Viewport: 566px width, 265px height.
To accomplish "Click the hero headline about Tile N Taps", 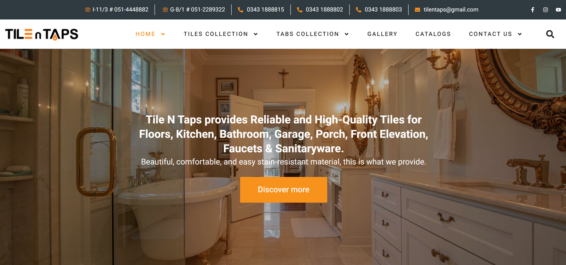I will 284,134.
